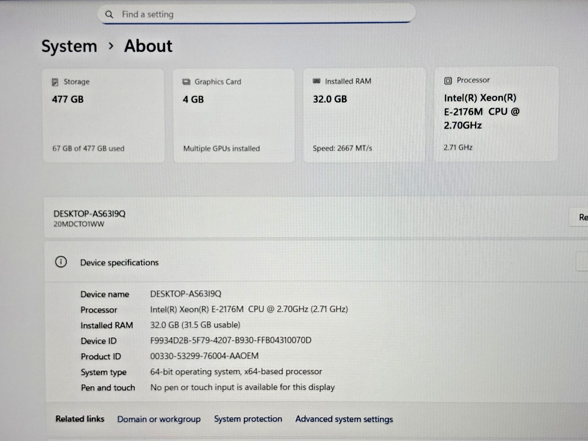The height and width of the screenshot is (441, 588).
Task: Go back to System breadcrumb
Action: 69,46
